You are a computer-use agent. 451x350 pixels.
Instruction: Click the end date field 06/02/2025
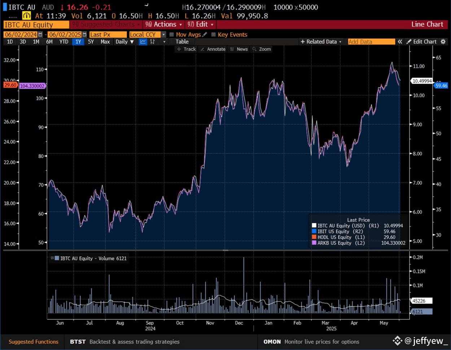(65, 35)
